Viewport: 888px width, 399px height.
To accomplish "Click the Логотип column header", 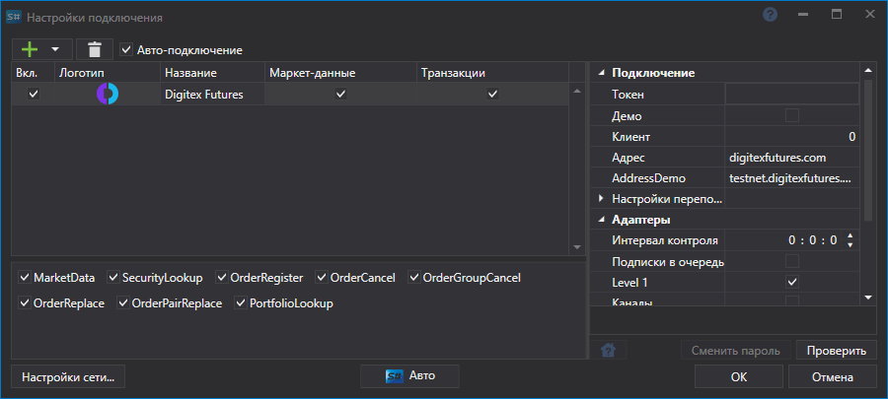I will [108, 73].
